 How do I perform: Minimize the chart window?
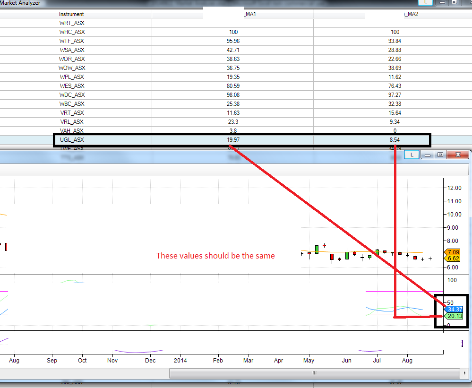click(428, 155)
